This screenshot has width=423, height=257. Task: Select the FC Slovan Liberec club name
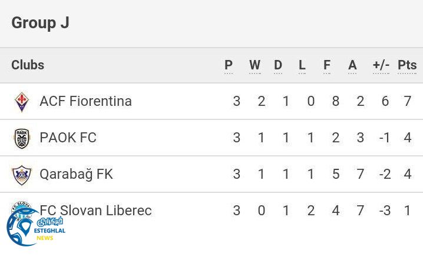point(95,211)
